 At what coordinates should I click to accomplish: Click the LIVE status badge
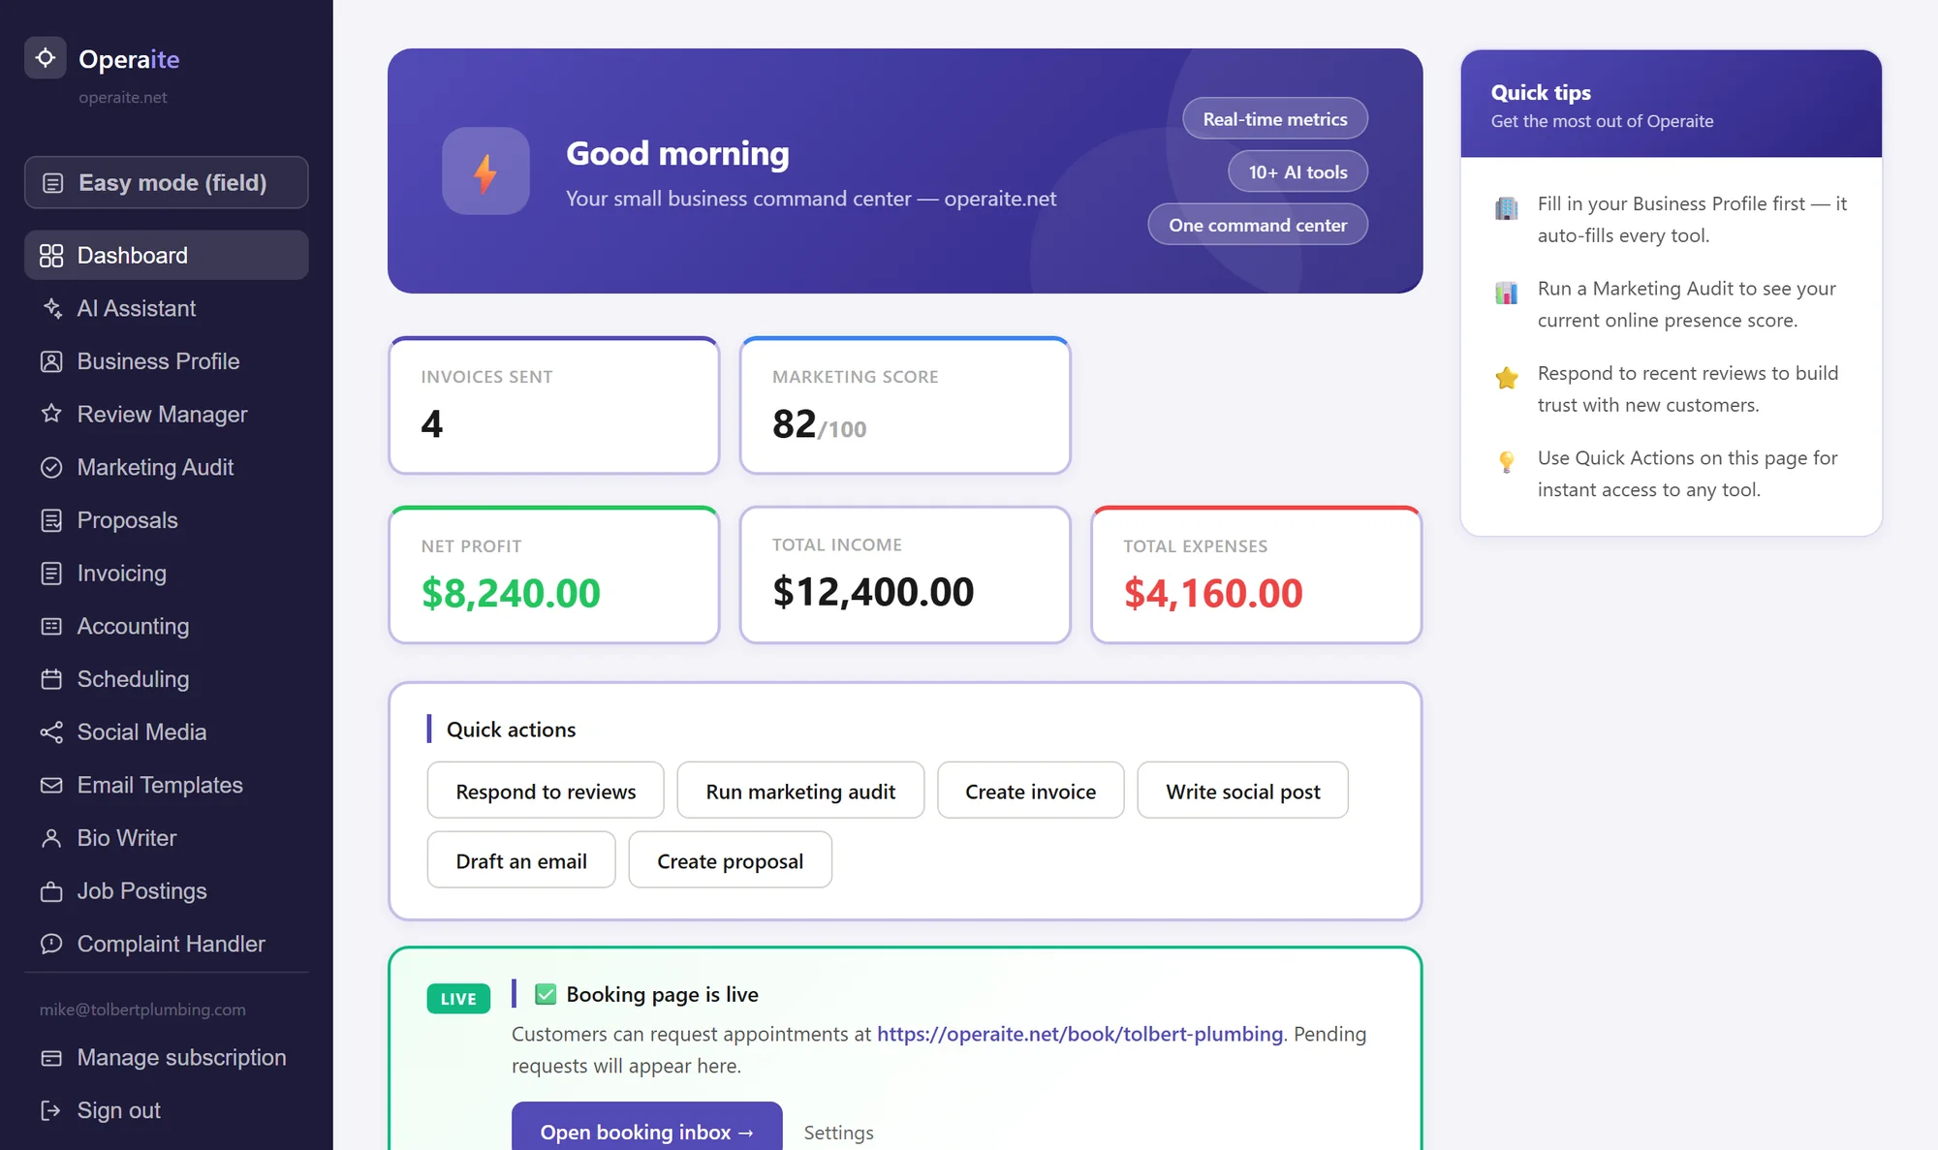(458, 999)
